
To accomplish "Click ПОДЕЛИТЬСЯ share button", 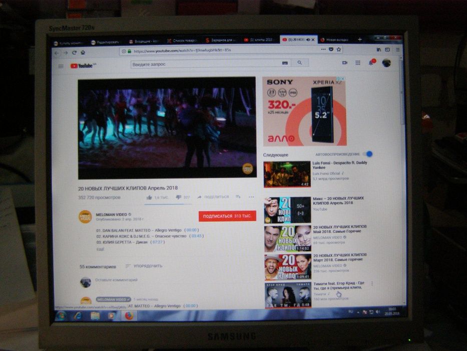I will (x=213, y=197).
